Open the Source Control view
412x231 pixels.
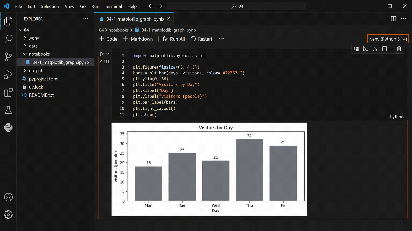8,57
